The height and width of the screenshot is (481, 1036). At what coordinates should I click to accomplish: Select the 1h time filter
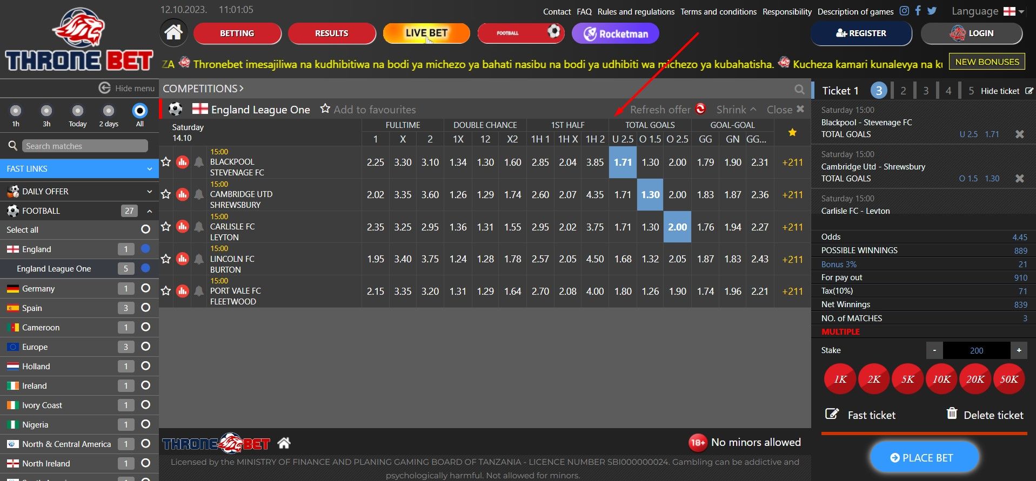16,111
